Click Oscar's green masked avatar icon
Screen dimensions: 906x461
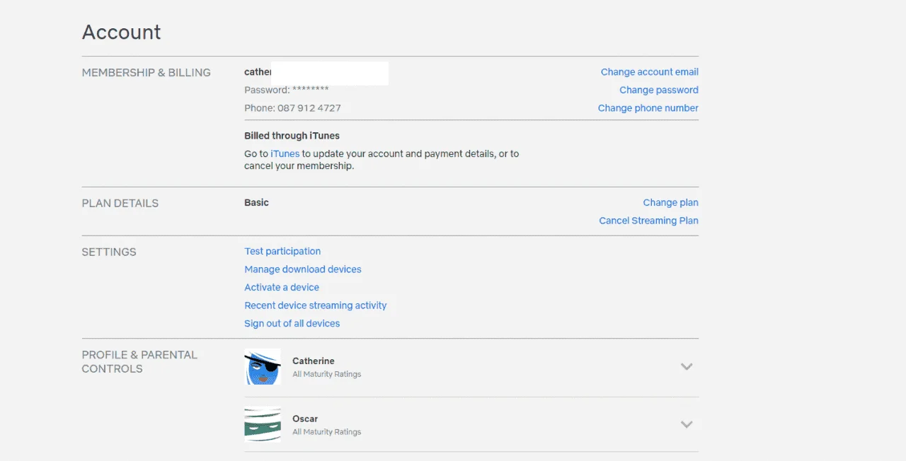[x=263, y=424]
